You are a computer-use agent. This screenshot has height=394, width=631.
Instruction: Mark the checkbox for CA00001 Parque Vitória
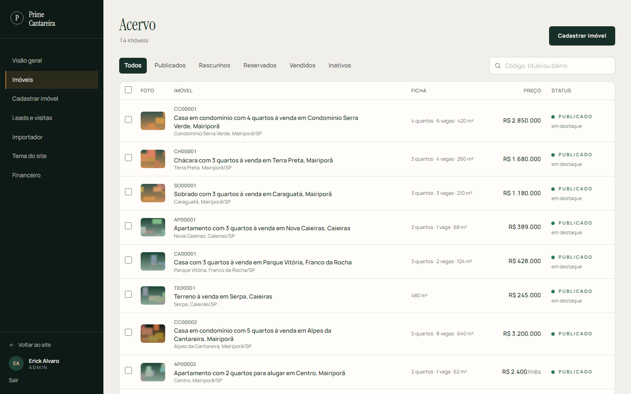128,260
